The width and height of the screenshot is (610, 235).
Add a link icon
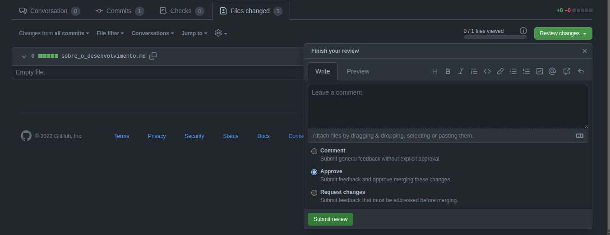coord(500,71)
